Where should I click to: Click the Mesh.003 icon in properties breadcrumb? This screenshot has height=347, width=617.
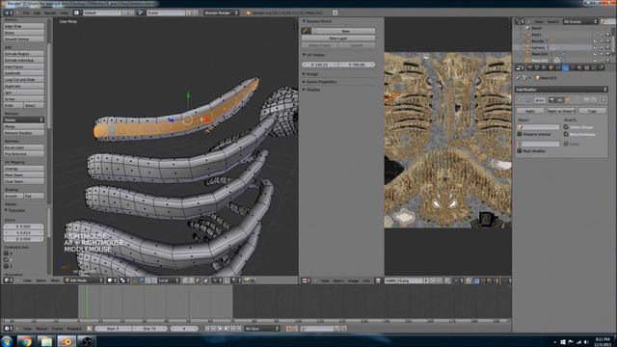pyautogui.click(x=538, y=78)
